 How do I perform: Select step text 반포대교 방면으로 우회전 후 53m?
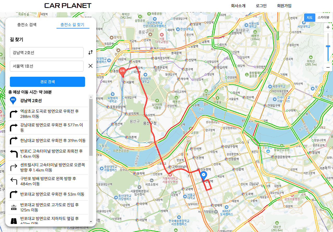point(52,194)
